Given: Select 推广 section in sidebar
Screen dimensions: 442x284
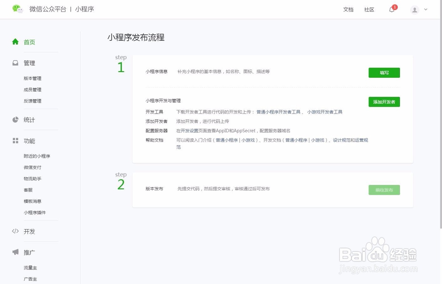Looking at the screenshot, I should (29, 253).
